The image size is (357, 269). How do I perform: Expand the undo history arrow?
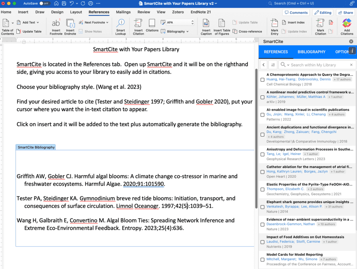click(x=77, y=4)
